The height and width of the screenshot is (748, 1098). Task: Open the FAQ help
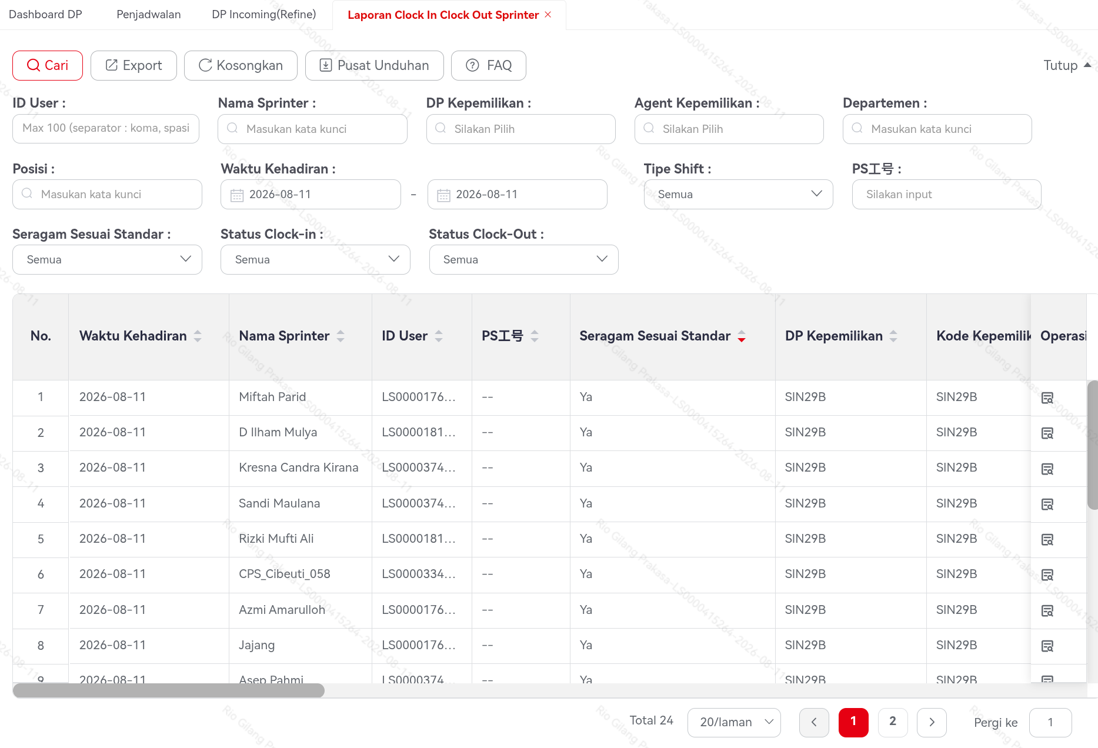[x=488, y=65]
